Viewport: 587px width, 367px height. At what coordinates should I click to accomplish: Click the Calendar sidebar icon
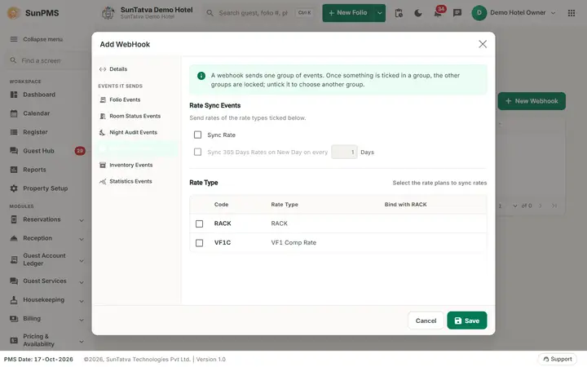coord(14,113)
